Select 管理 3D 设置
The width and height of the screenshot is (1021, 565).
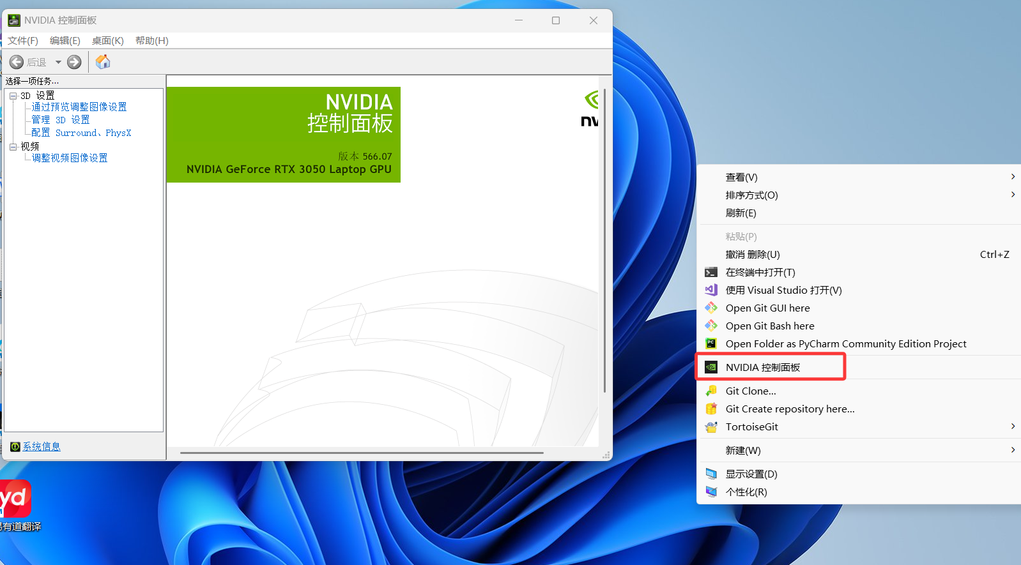(61, 120)
